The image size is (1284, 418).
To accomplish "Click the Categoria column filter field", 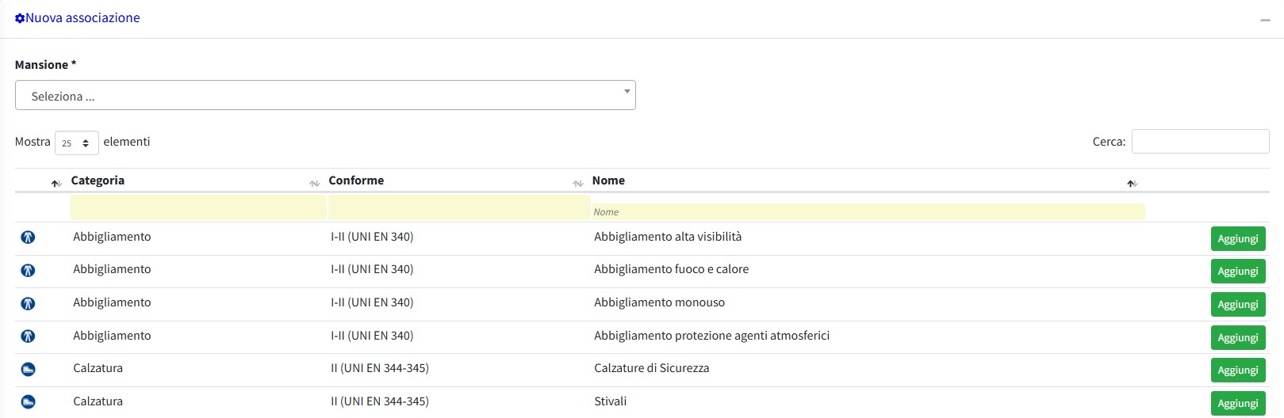I will pos(198,207).
